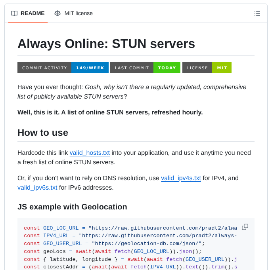The width and height of the screenshot is (270, 270).
Task: Click the balance scale license icon
Action: (57, 13)
